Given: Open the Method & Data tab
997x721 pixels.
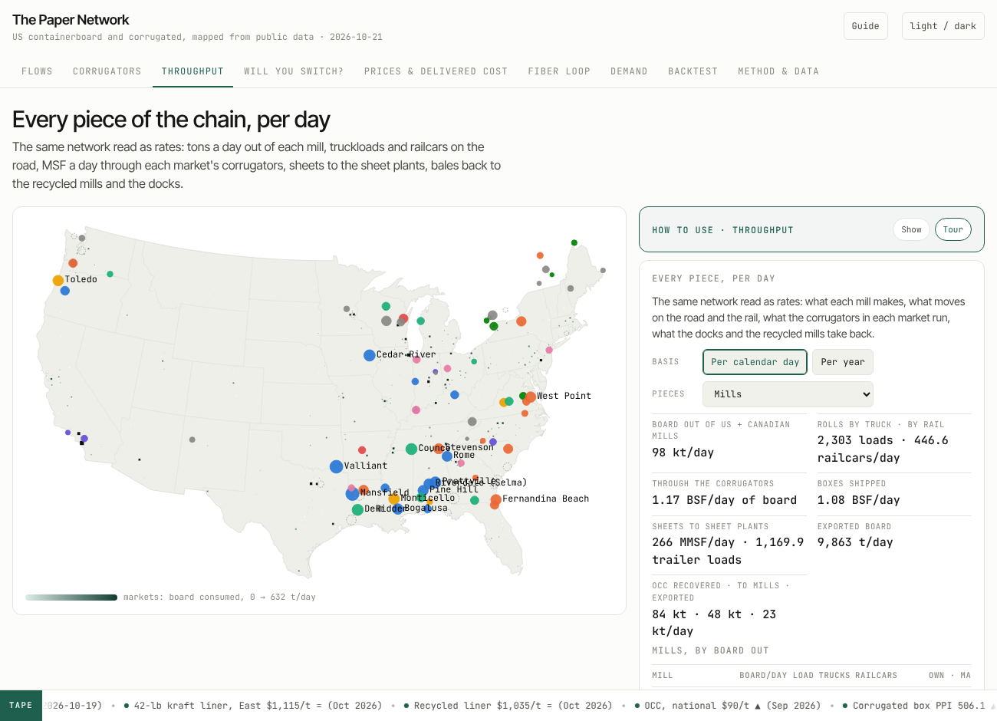Looking at the screenshot, I should pyautogui.click(x=778, y=71).
